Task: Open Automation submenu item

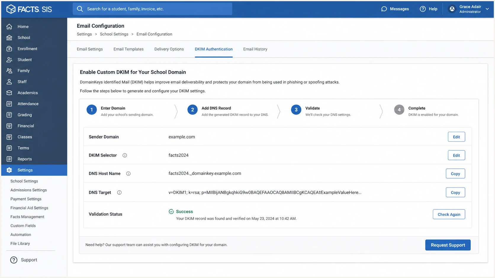Action: tap(21, 235)
